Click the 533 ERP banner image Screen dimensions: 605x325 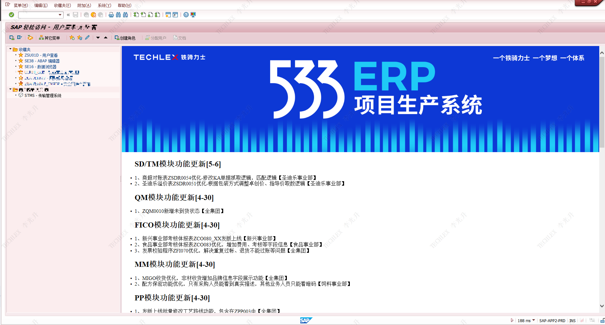click(360, 99)
